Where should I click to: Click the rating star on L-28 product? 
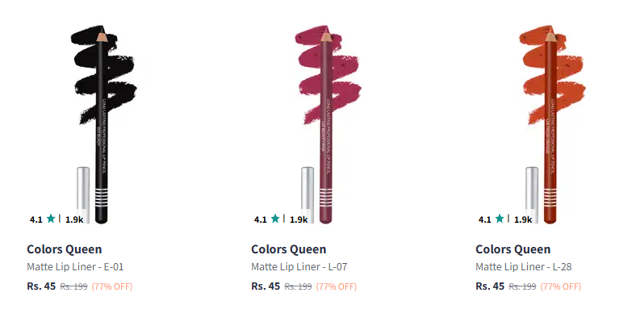[x=500, y=219]
